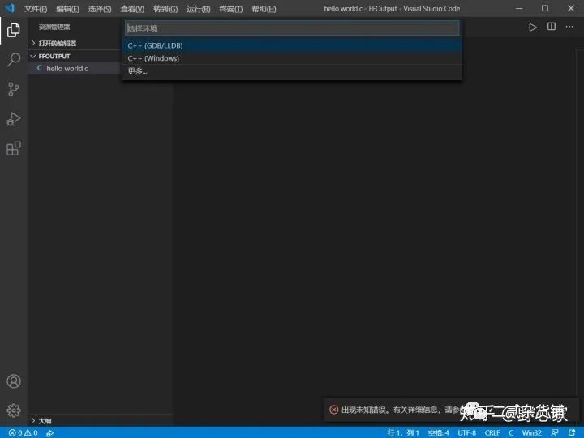Screen dimensions: 584x438
Task: Open the editor more actions ellipsis
Action: coord(569,27)
